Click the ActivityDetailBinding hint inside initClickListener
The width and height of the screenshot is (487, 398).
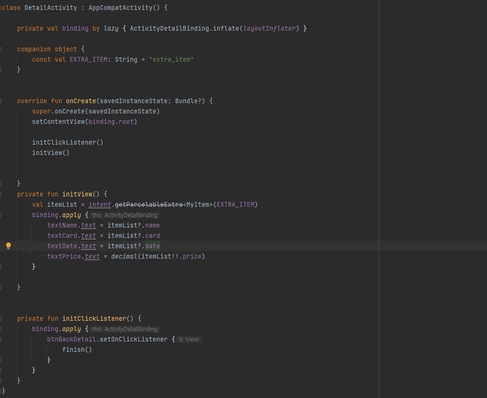pos(125,329)
